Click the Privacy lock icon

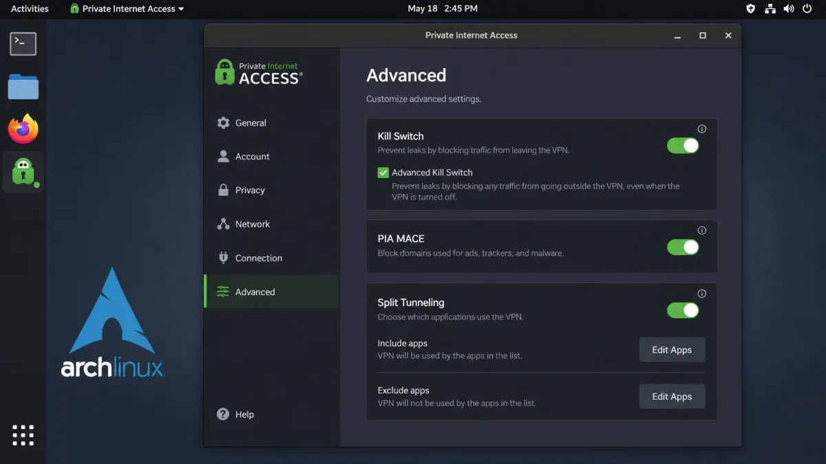[x=223, y=190]
